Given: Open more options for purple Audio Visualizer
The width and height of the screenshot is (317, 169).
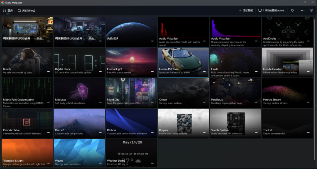Looking at the screenshot, I should click(257, 41).
